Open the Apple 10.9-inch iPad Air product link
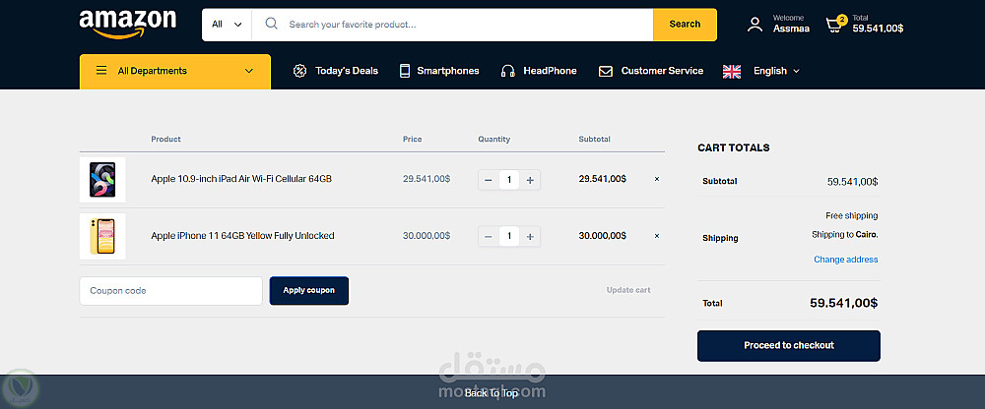Image resolution: width=985 pixels, height=409 pixels. (x=241, y=179)
